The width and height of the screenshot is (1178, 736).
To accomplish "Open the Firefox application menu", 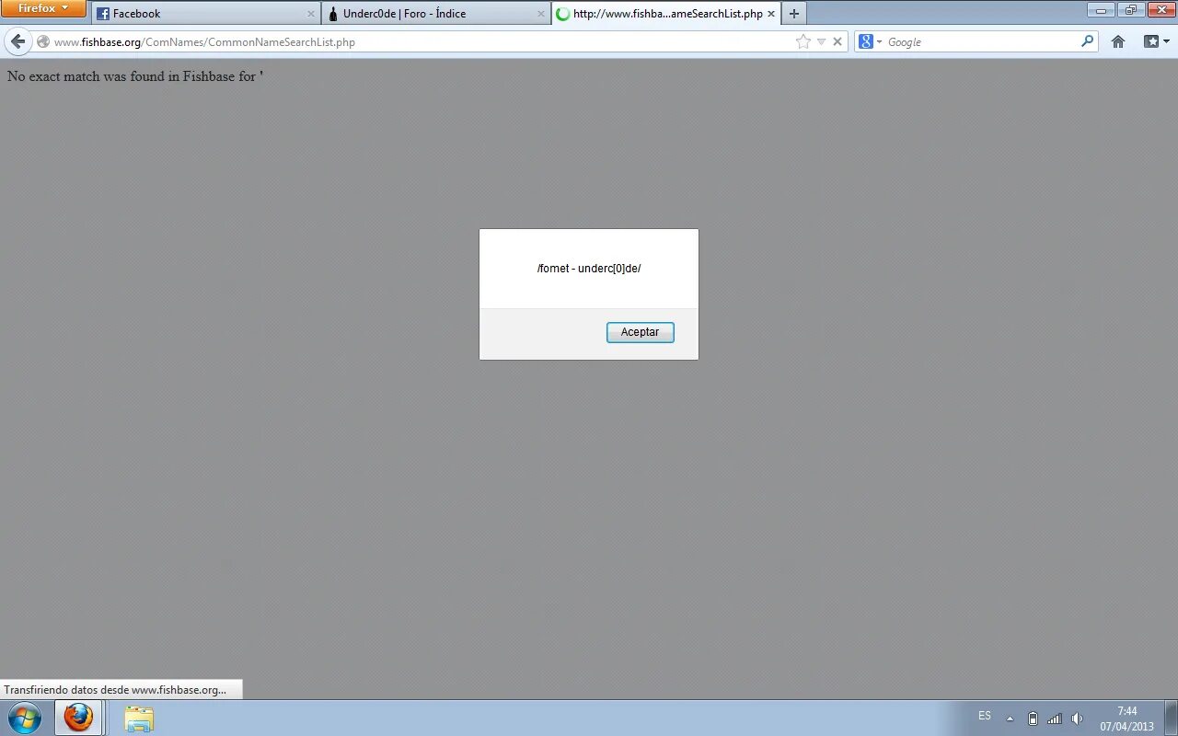I will (43, 8).
